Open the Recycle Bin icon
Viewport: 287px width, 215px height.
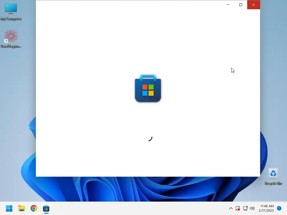pos(273,177)
